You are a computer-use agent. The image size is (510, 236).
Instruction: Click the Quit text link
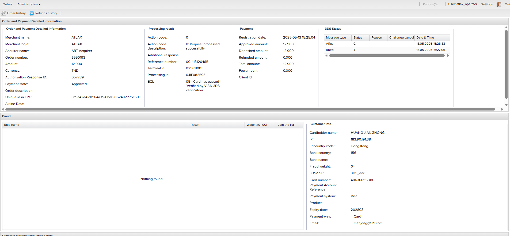pyautogui.click(x=507, y=5)
